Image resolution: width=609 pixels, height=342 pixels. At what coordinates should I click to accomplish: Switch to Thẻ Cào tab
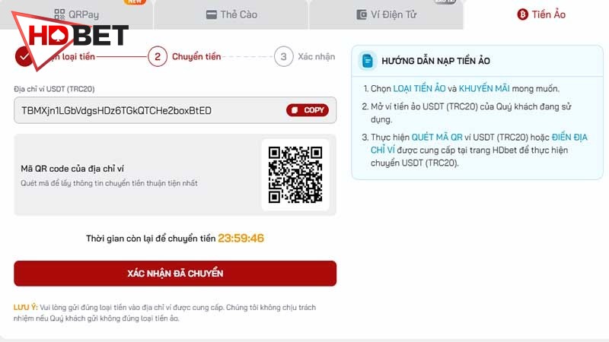point(231,14)
